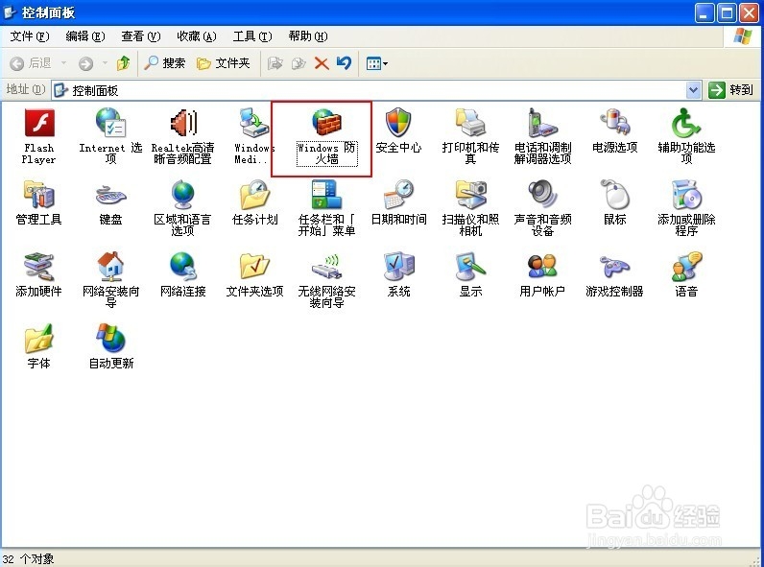The width and height of the screenshot is (764, 567).
Task: Open the Windows Medi.. icon
Action: coord(253,123)
